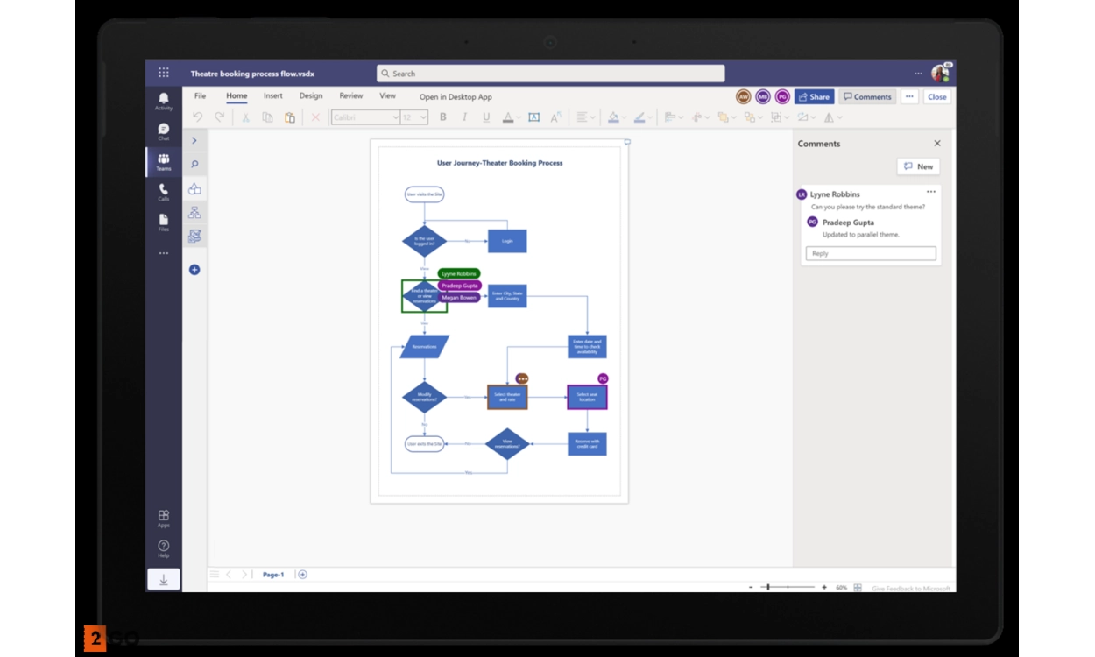This screenshot has height=657, width=1095.
Task: Click the text box tool icon
Action: click(x=533, y=117)
